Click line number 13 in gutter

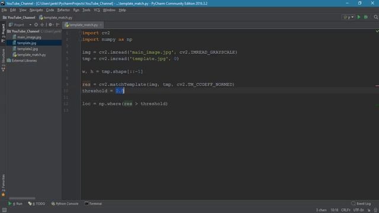pos(66,111)
